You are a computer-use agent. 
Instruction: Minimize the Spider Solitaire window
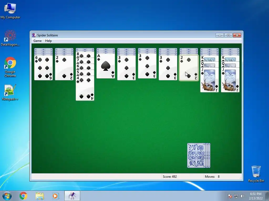[220, 35]
